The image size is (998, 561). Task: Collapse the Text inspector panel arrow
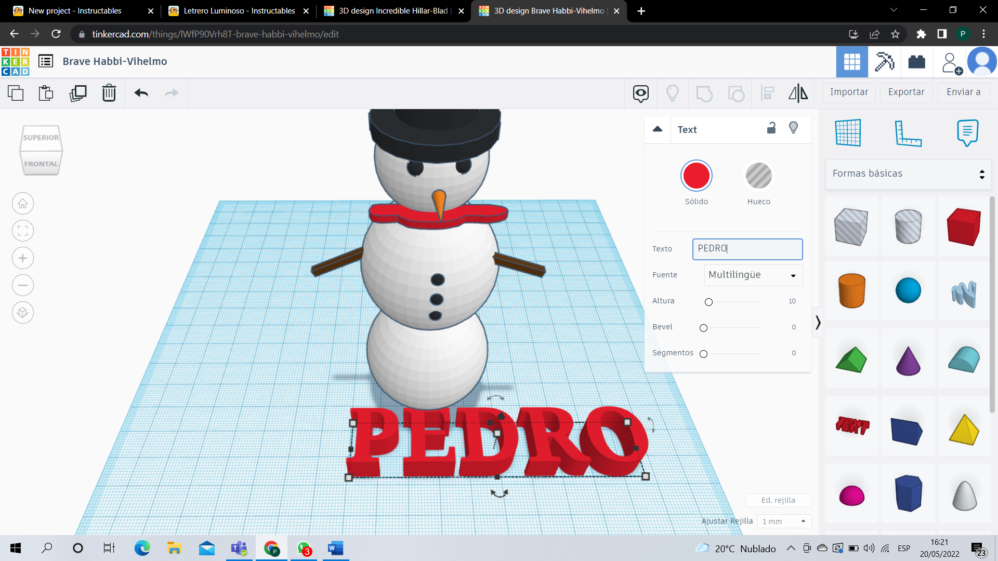click(658, 129)
